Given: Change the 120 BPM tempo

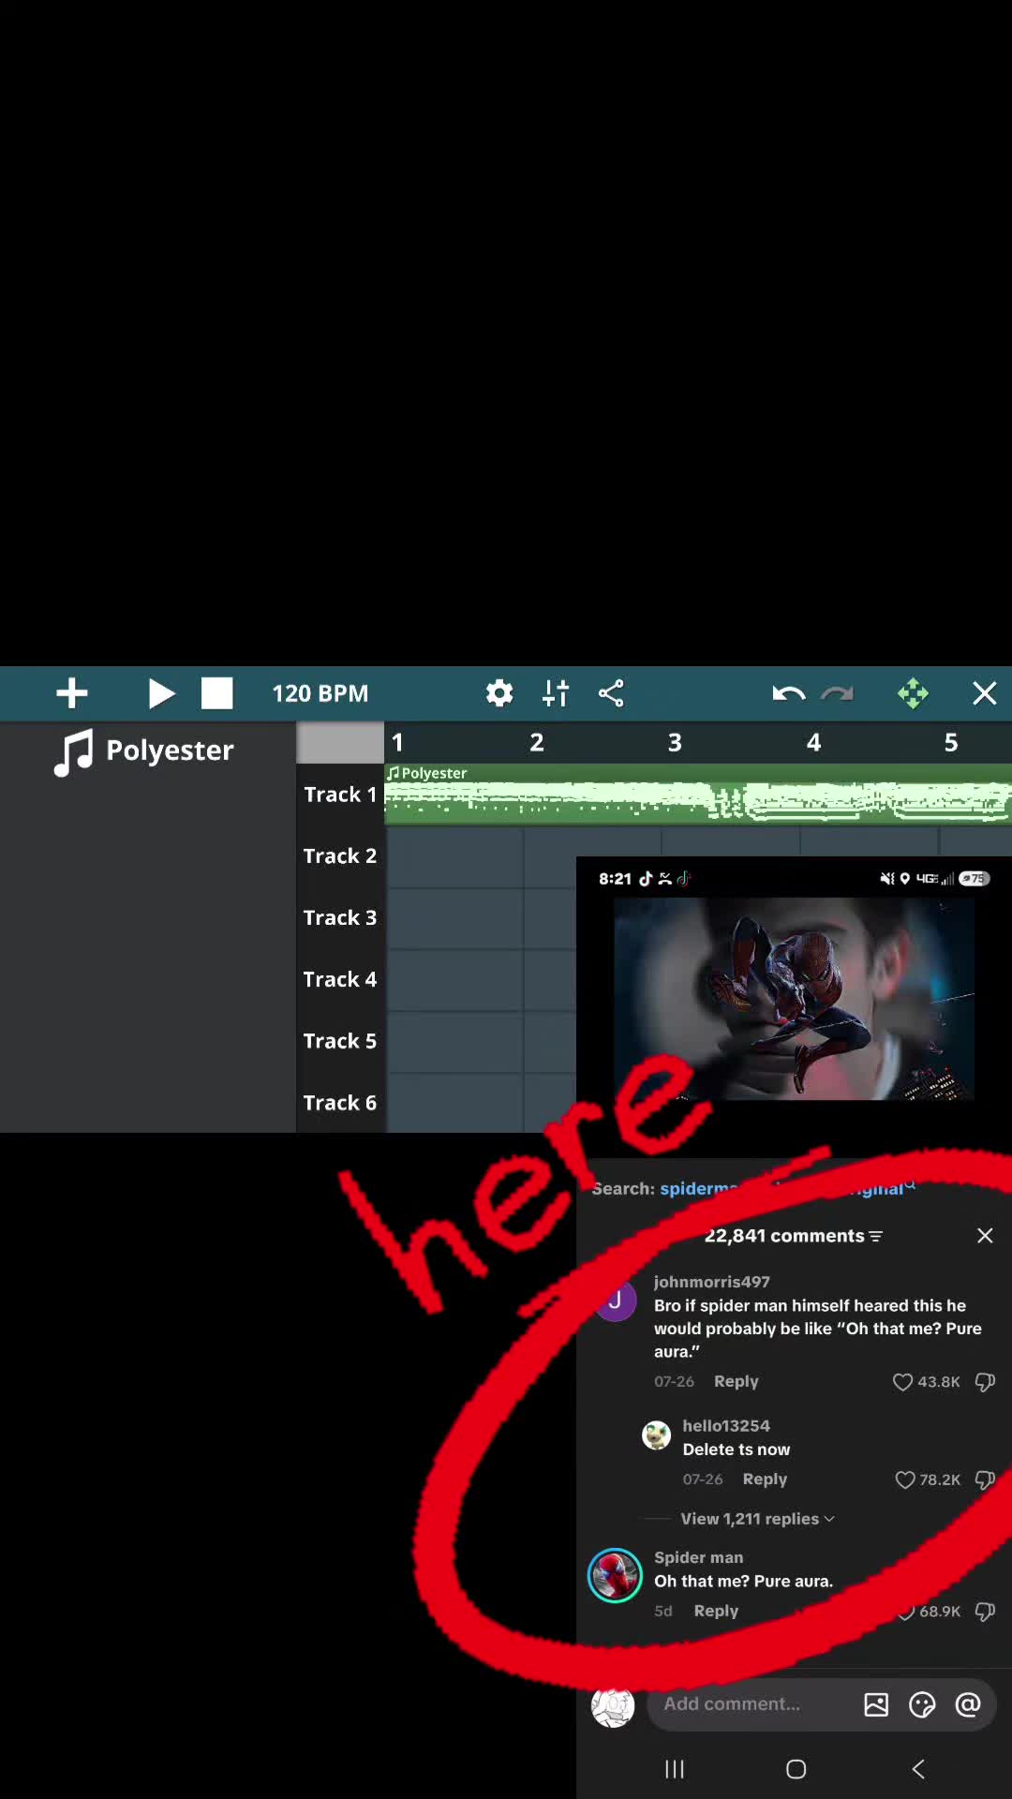Looking at the screenshot, I should click(320, 693).
